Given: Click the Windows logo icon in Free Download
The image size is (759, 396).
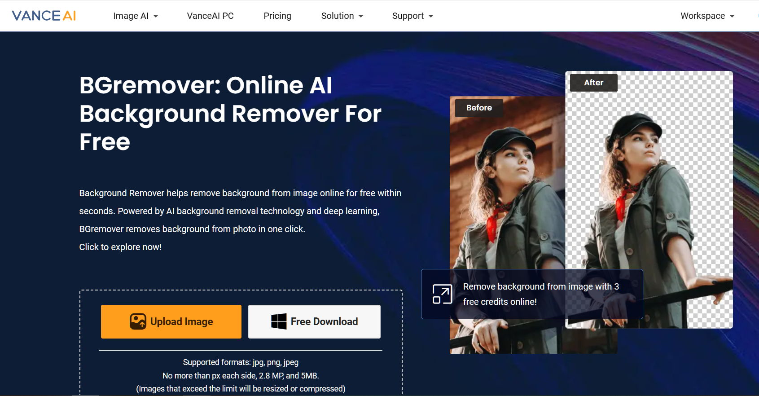Looking at the screenshot, I should [279, 321].
